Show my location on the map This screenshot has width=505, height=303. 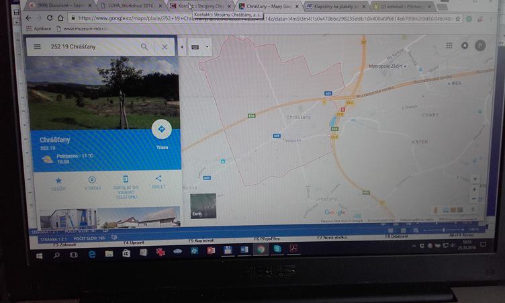pyautogui.click(x=475, y=179)
